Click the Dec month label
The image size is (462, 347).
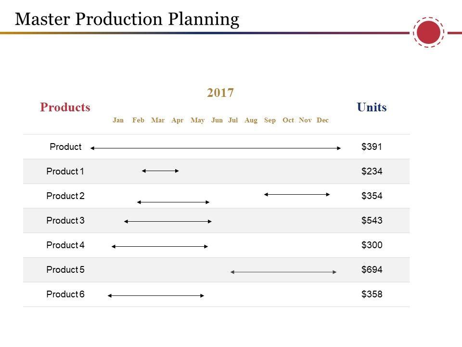[322, 120]
